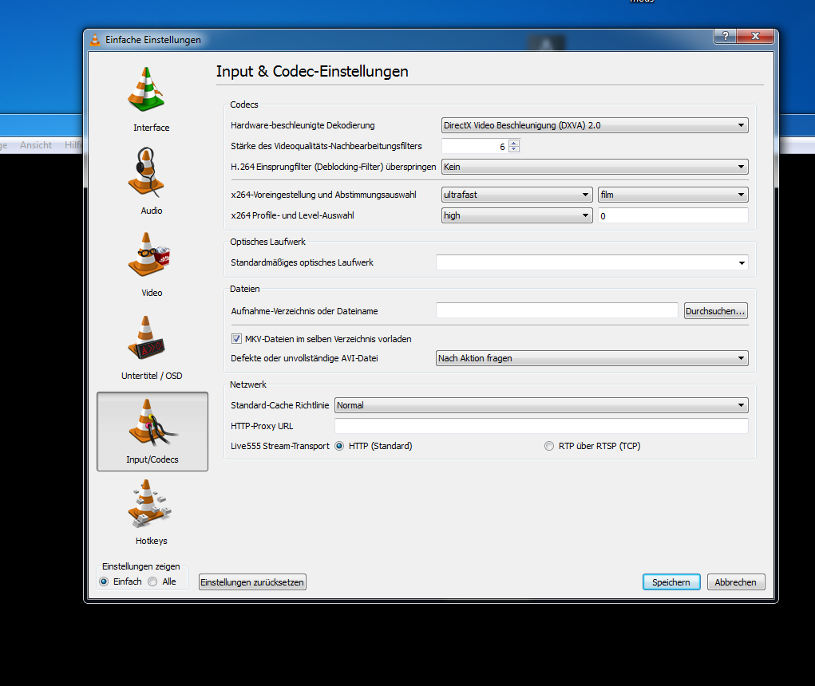Click the HTTP-Proxy URL field
The height and width of the screenshot is (686, 815).
tap(541, 426)
